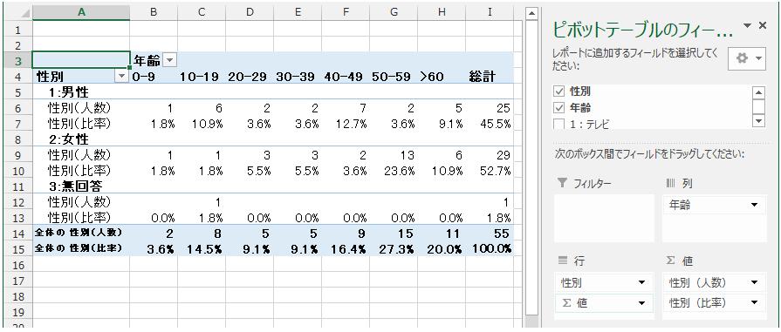
Task: Open dropdown for 性別 (人数) value field
Action: point(754,282)
